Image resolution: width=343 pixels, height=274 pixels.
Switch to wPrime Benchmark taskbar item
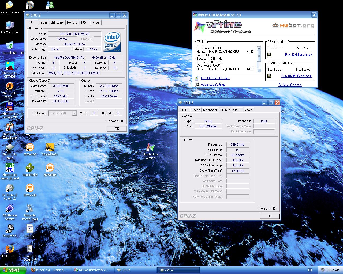point(92,270)
